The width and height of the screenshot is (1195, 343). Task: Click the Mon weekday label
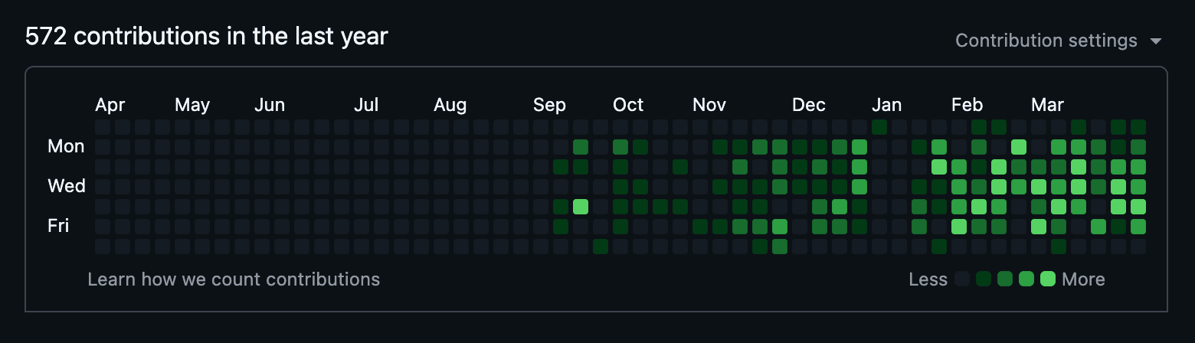tap(66, 146)
